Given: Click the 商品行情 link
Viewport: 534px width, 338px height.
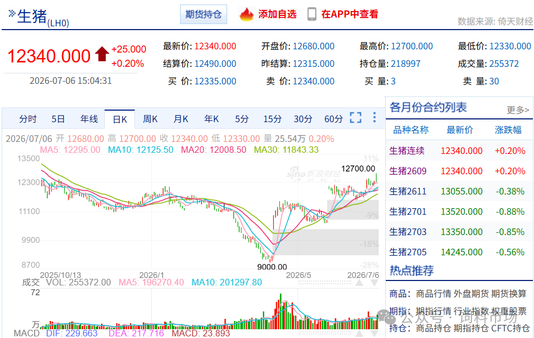Looking at the screenshot, I should click(433, 294).
